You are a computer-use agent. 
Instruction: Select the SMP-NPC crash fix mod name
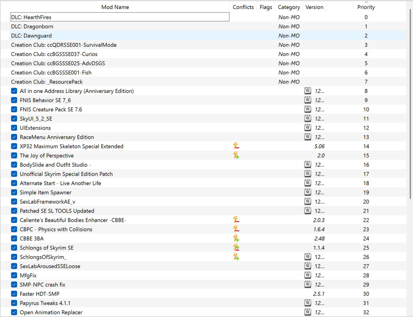[42, 285]
